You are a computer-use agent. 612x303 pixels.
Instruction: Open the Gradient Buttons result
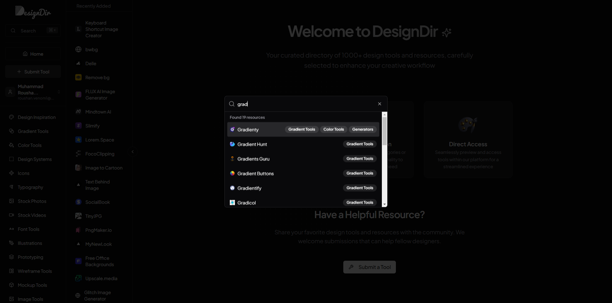pos(303,173)
